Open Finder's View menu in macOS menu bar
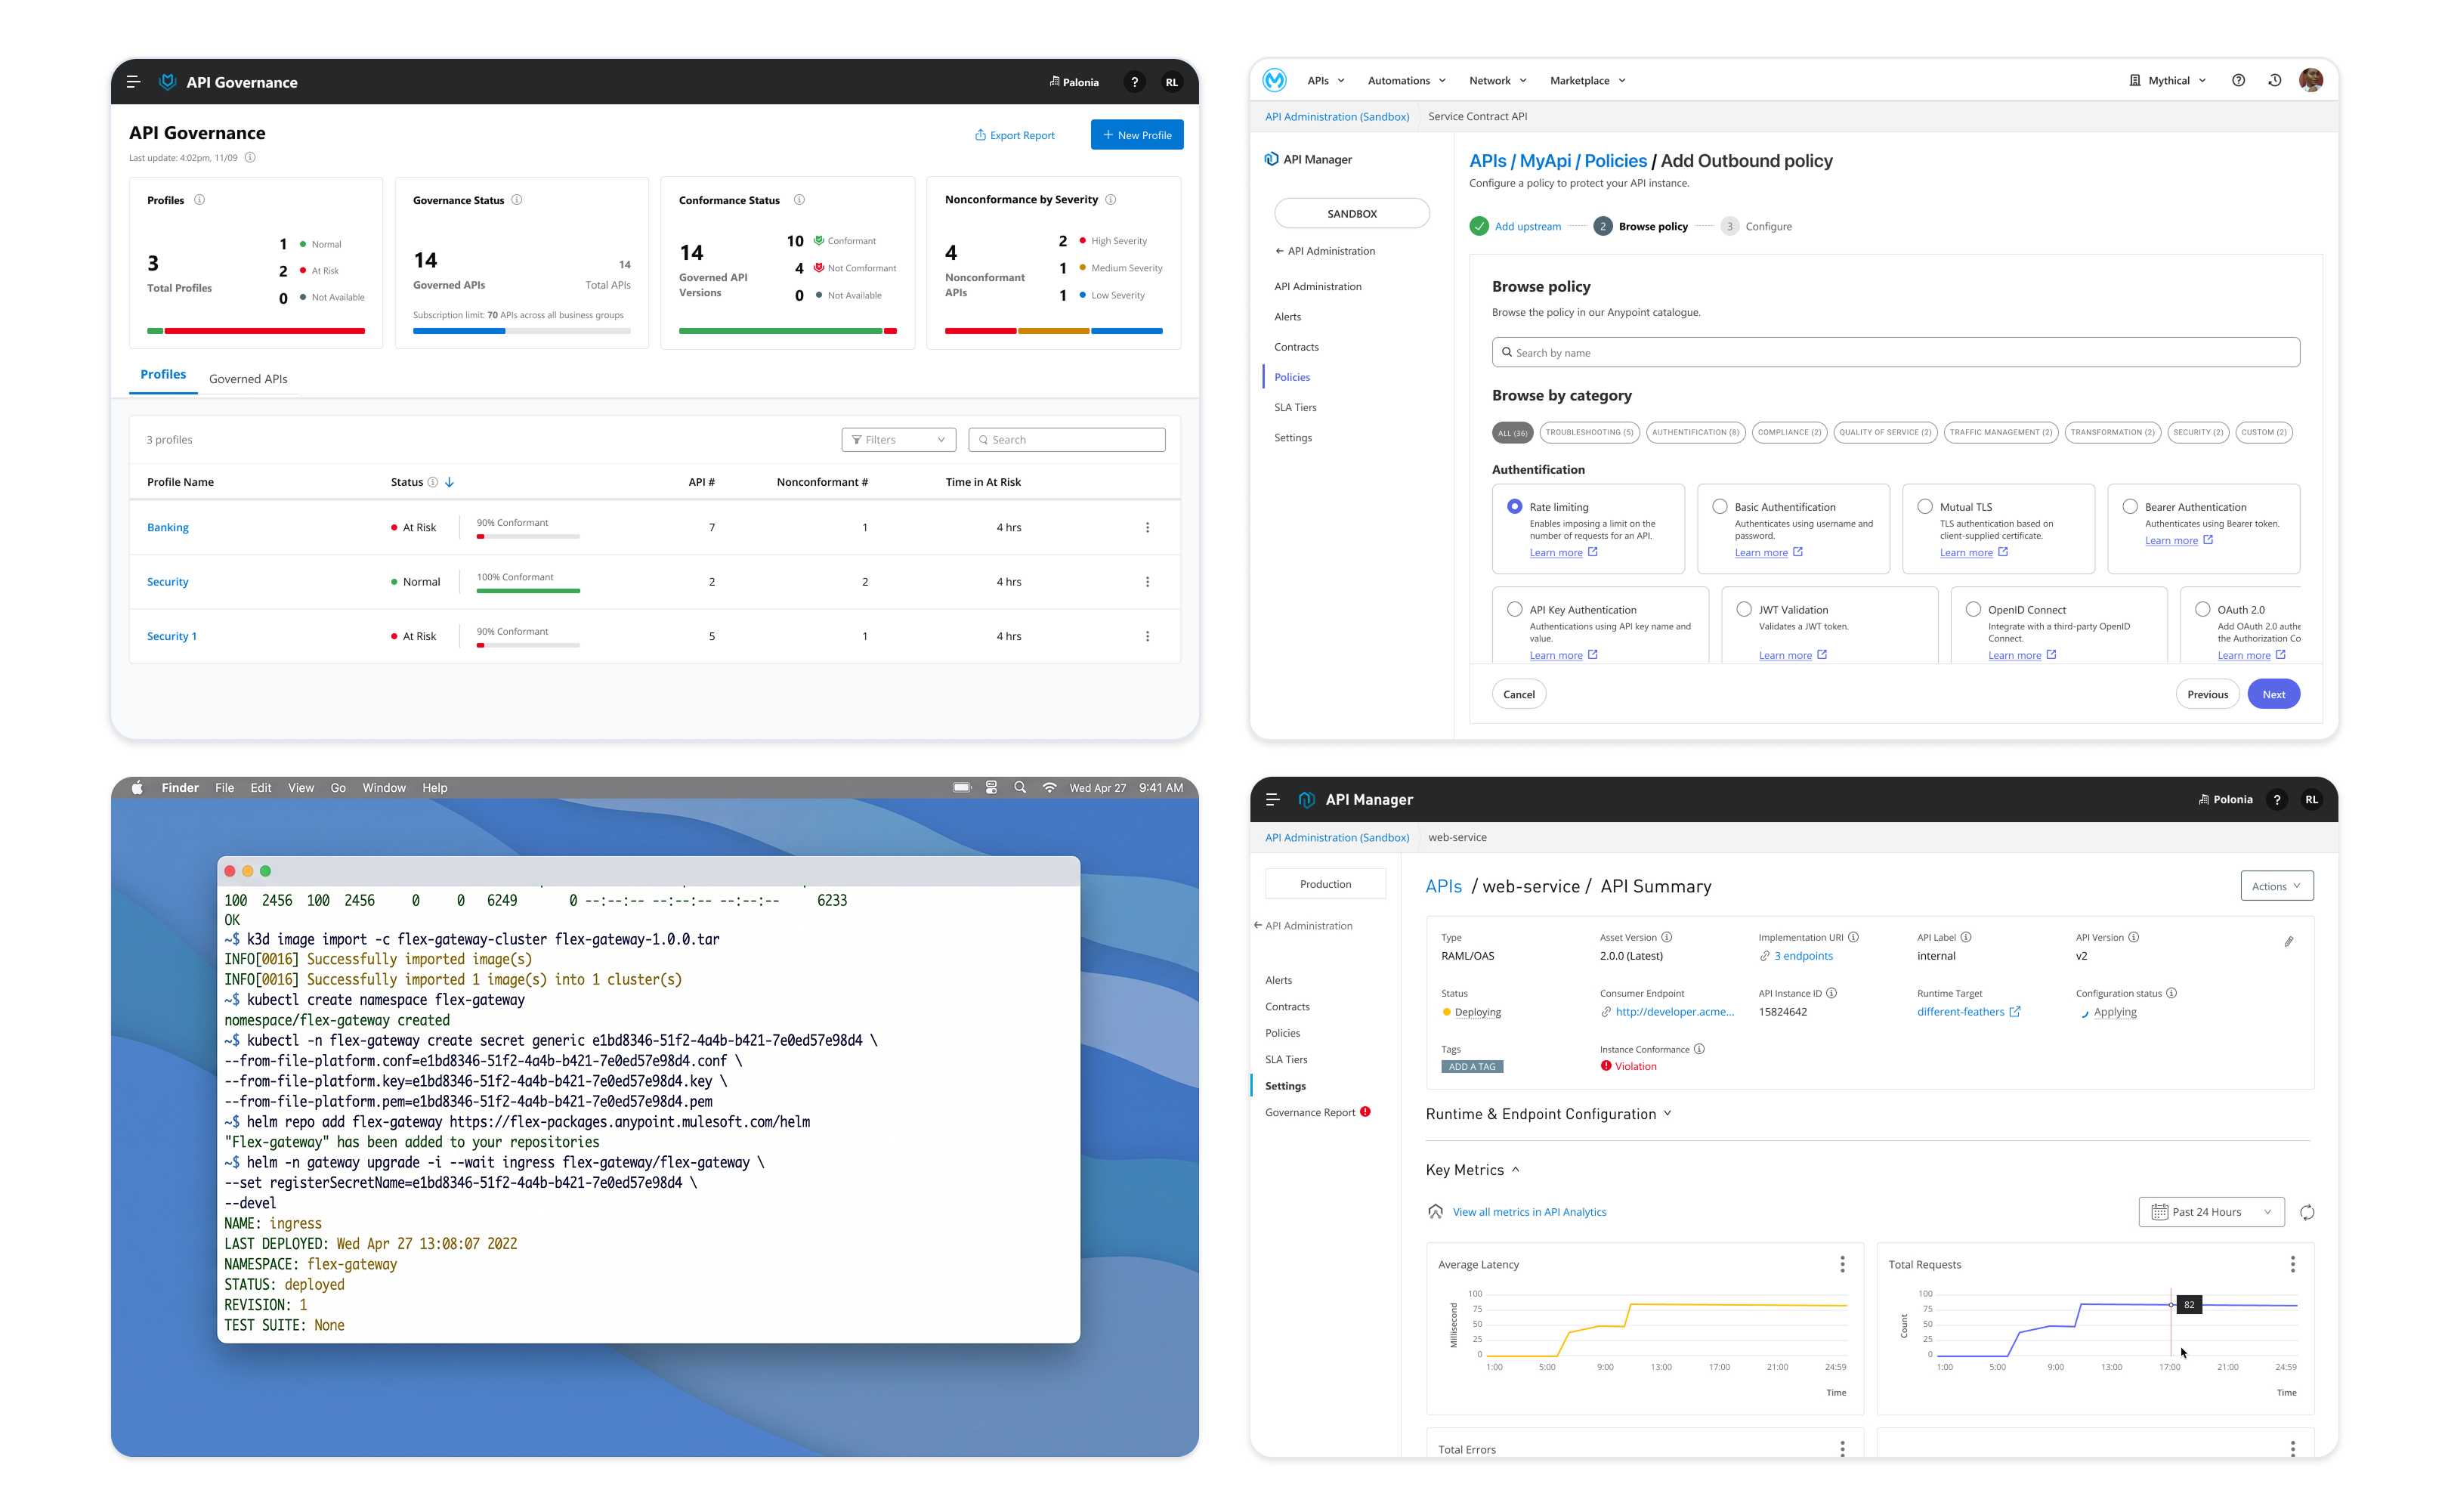 301,788
